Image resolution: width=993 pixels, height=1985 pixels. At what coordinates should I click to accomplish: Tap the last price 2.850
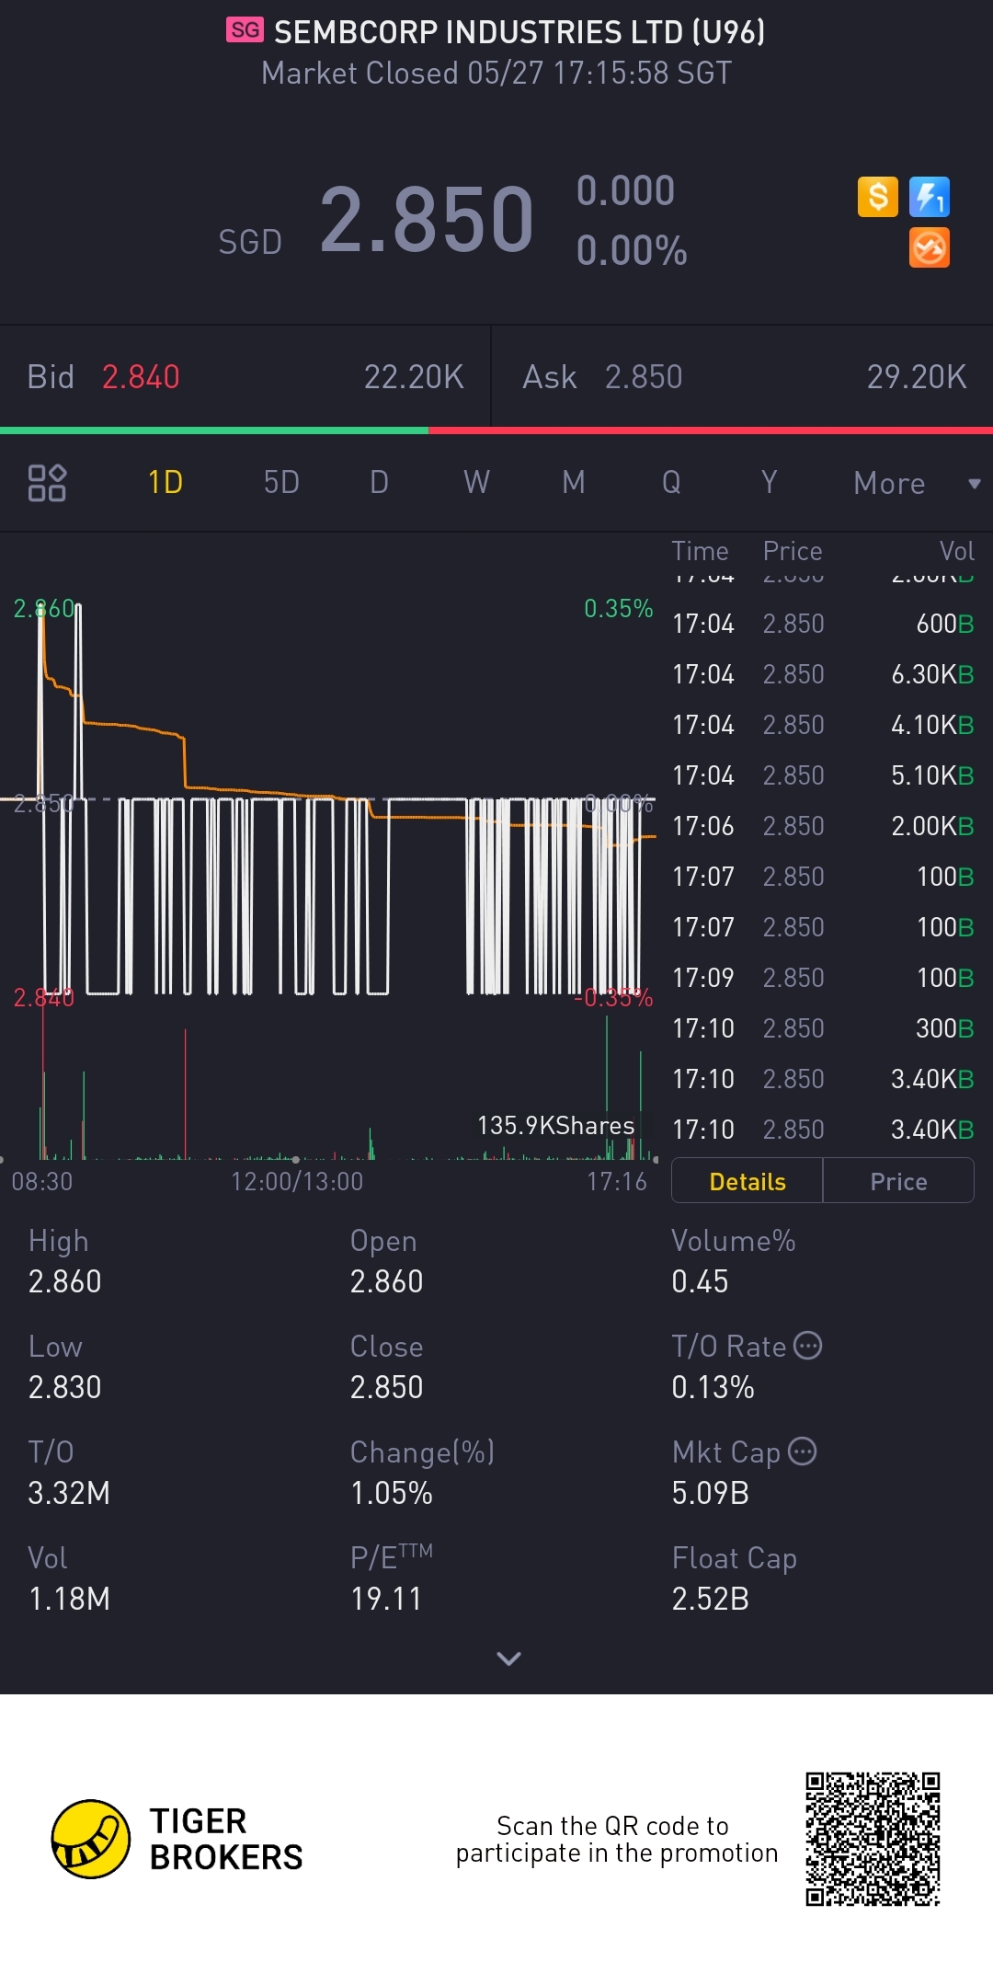pos(427,219)
